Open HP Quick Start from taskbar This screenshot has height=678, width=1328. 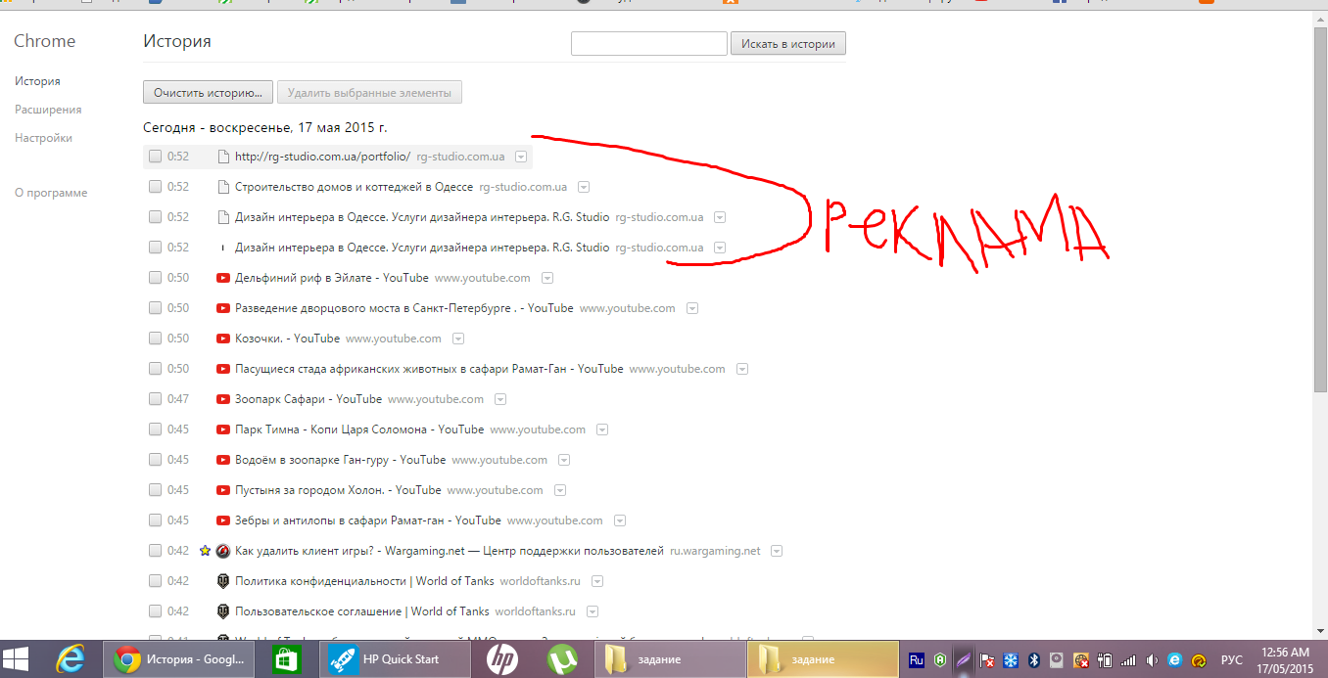coord(396,659)
